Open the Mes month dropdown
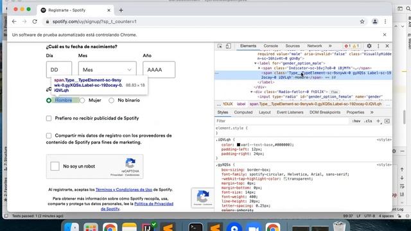The width and height of the screenshot is (411, 231). tap(107, 70)
